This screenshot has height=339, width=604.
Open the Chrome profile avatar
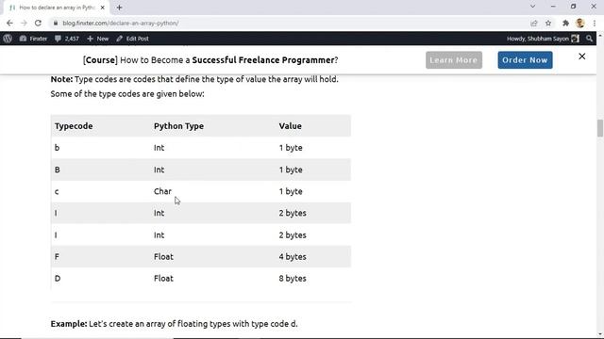(580, 23)
